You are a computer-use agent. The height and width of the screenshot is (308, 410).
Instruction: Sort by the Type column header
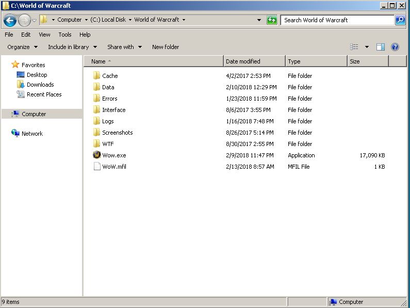point(316,61)
